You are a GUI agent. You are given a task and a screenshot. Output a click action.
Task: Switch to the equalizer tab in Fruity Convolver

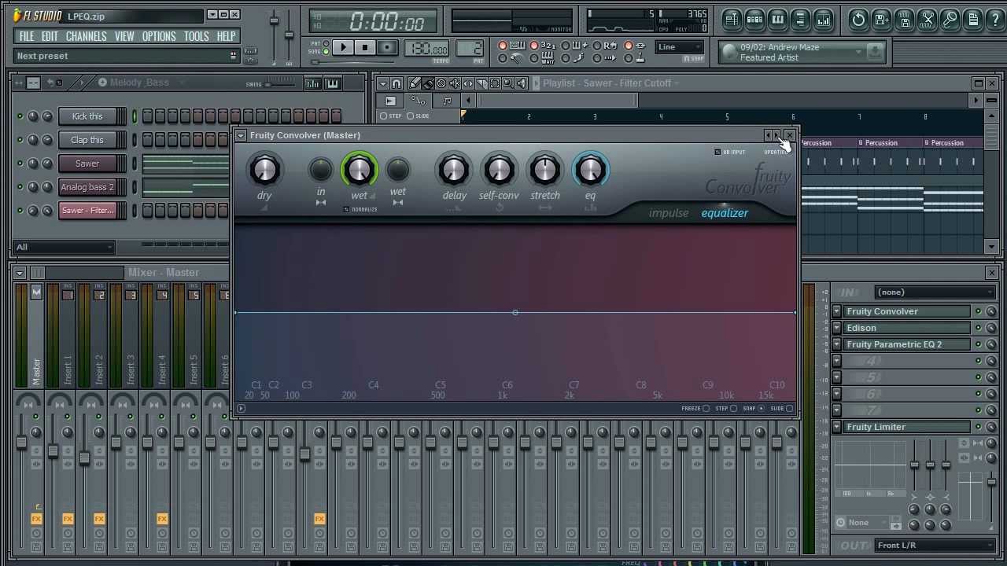tap(725, 213)
